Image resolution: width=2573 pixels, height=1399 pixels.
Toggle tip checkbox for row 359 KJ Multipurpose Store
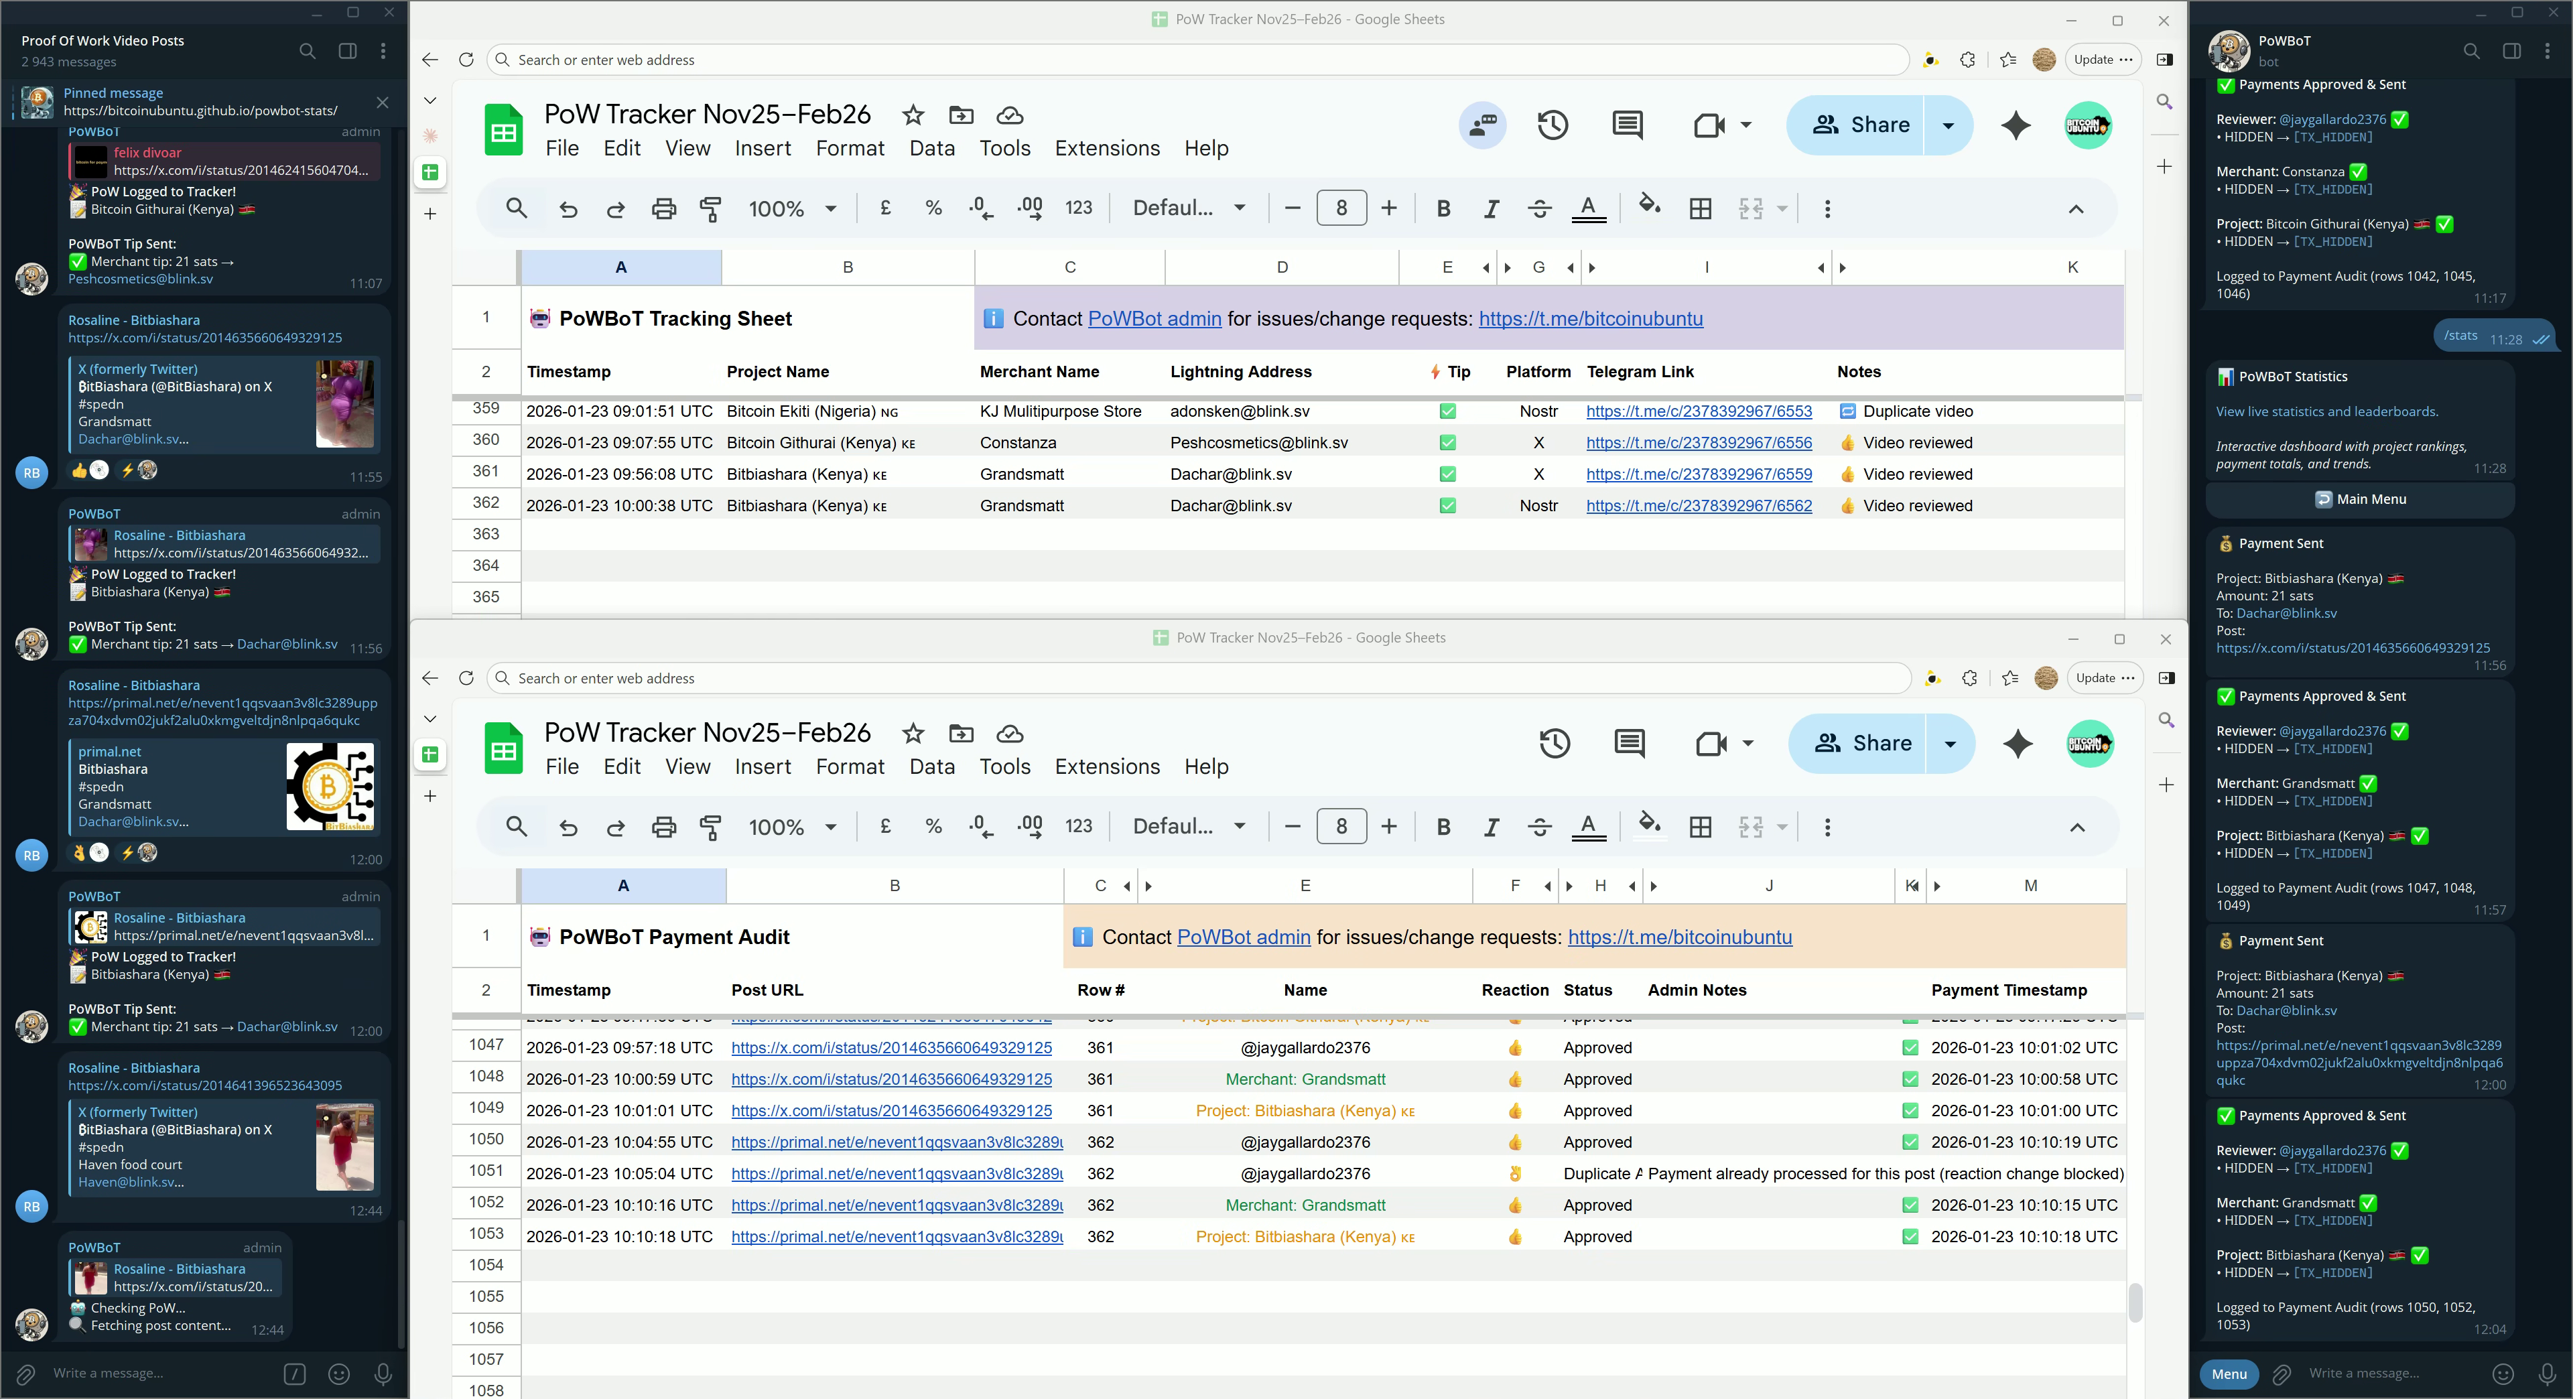[1447, 411]
